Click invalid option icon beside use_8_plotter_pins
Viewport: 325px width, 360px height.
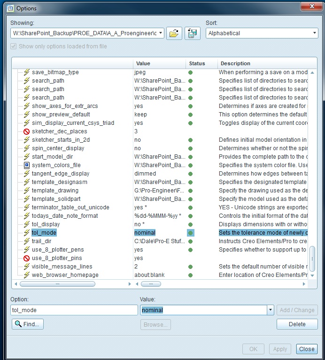click(27, 258)
